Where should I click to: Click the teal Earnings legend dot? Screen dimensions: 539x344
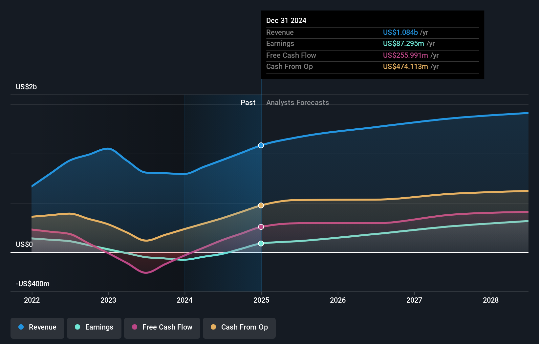click(x=77, y=328)
